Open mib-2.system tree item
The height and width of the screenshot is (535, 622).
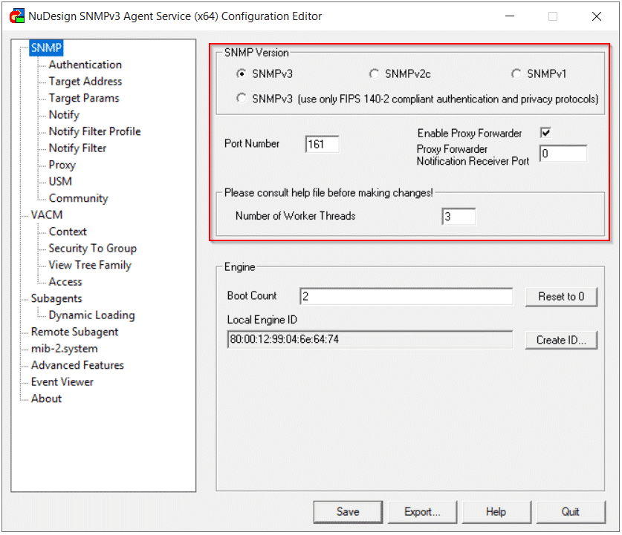tap(64, 349)
